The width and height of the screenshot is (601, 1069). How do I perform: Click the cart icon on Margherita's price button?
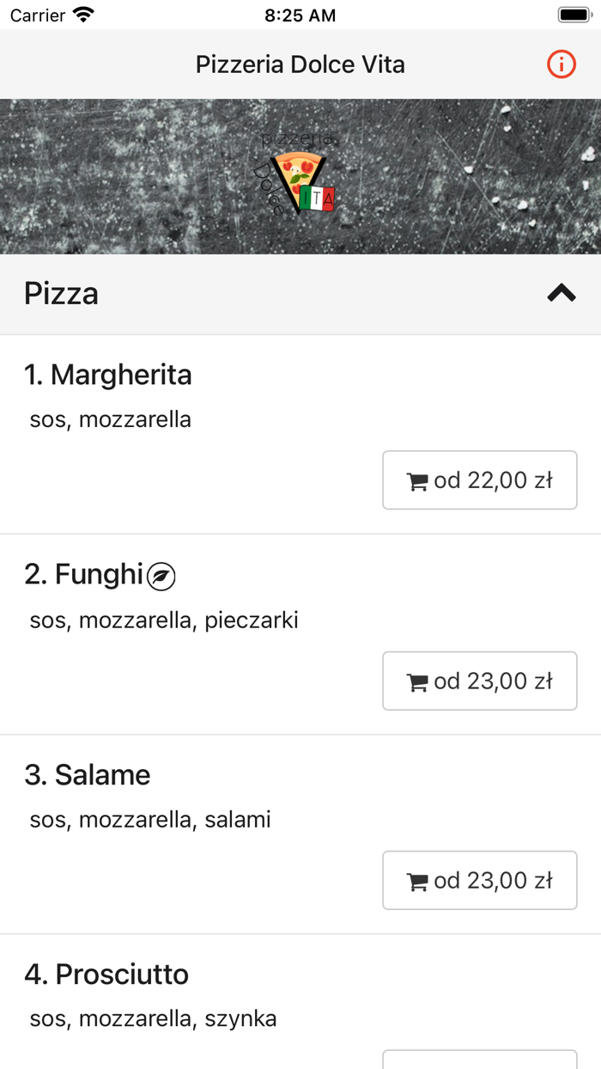[x=418, y=480]
